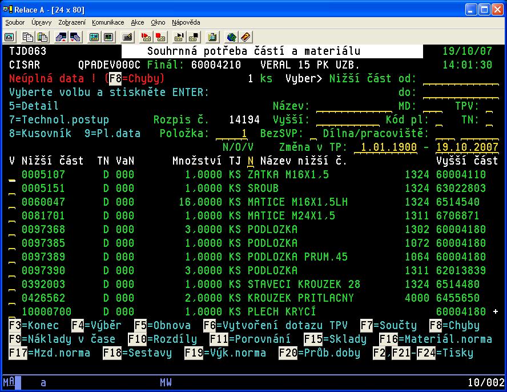
Task: Open the Color mapping toolbar icon
Action: click(108, 37)
